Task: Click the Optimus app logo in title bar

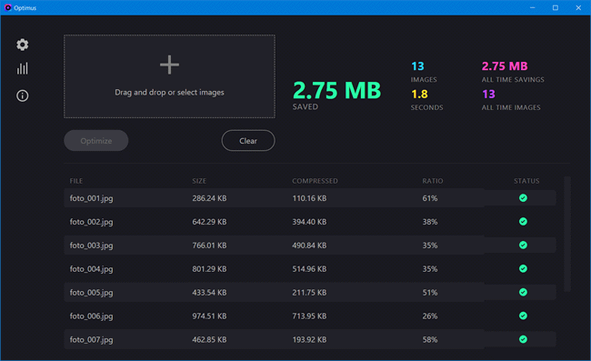Action: coord(7,7)
